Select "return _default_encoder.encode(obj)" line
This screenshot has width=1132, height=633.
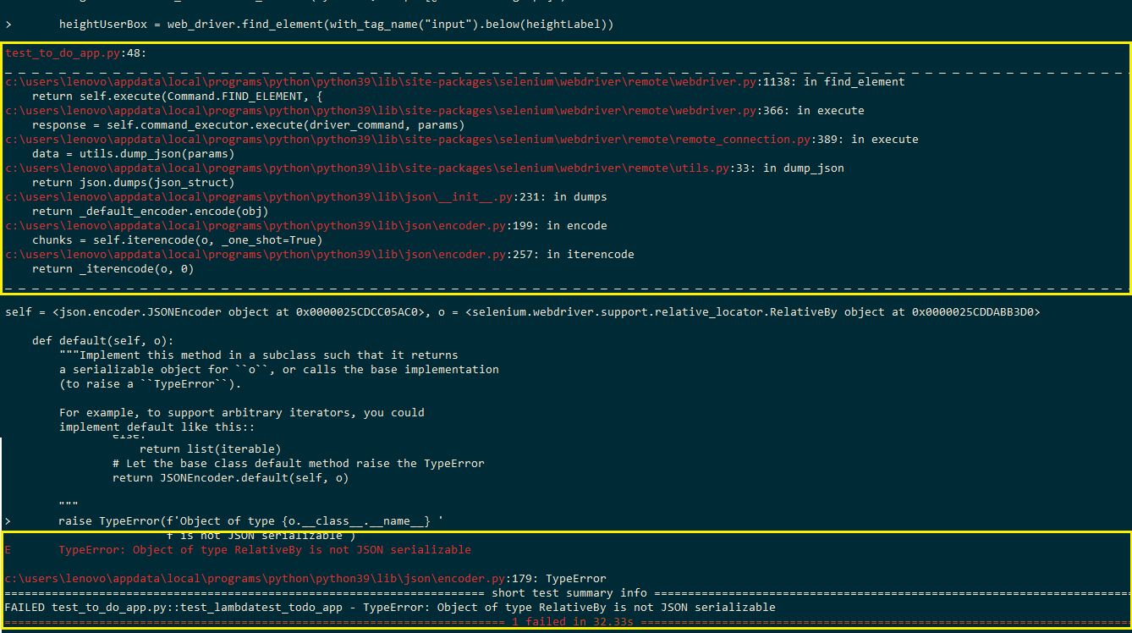coord(150,212)
